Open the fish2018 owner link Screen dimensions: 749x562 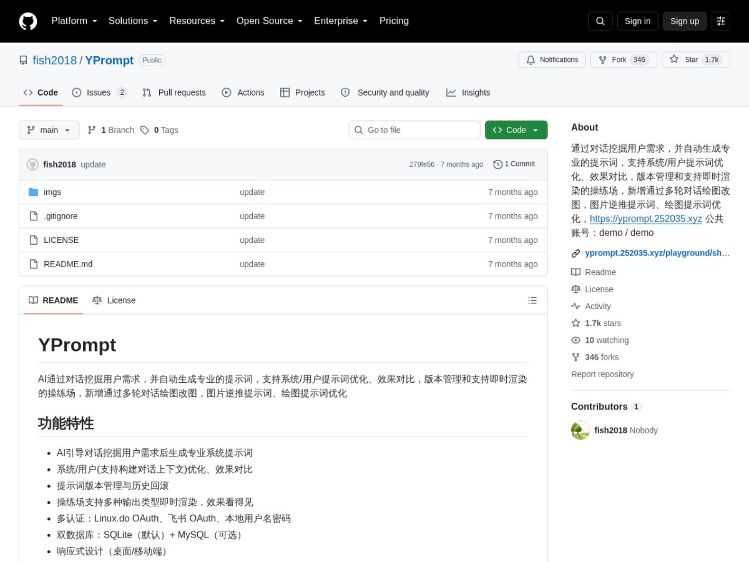tap(55, 61)
